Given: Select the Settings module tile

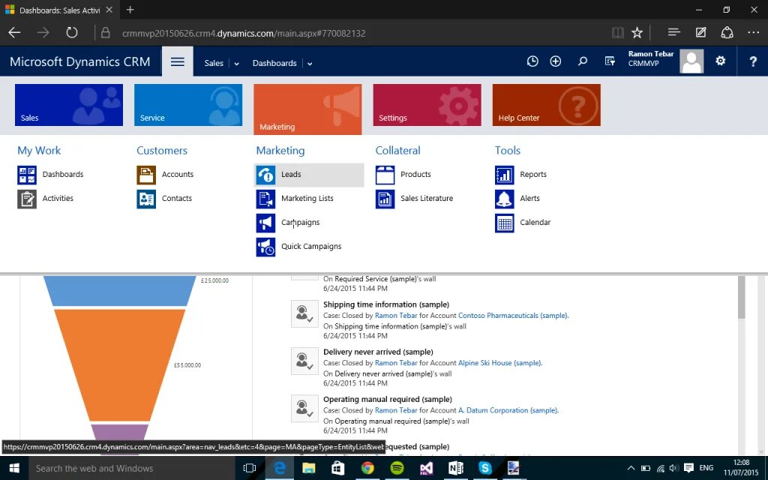Looking at the screenshot, I should click(427, 105).
